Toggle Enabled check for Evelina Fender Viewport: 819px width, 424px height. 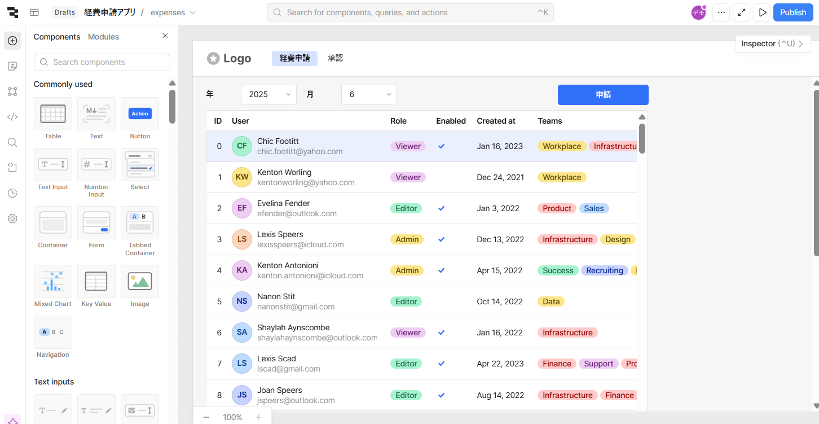pos(442,208)
